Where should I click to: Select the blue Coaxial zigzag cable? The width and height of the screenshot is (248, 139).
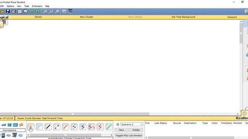pos(83,127)
